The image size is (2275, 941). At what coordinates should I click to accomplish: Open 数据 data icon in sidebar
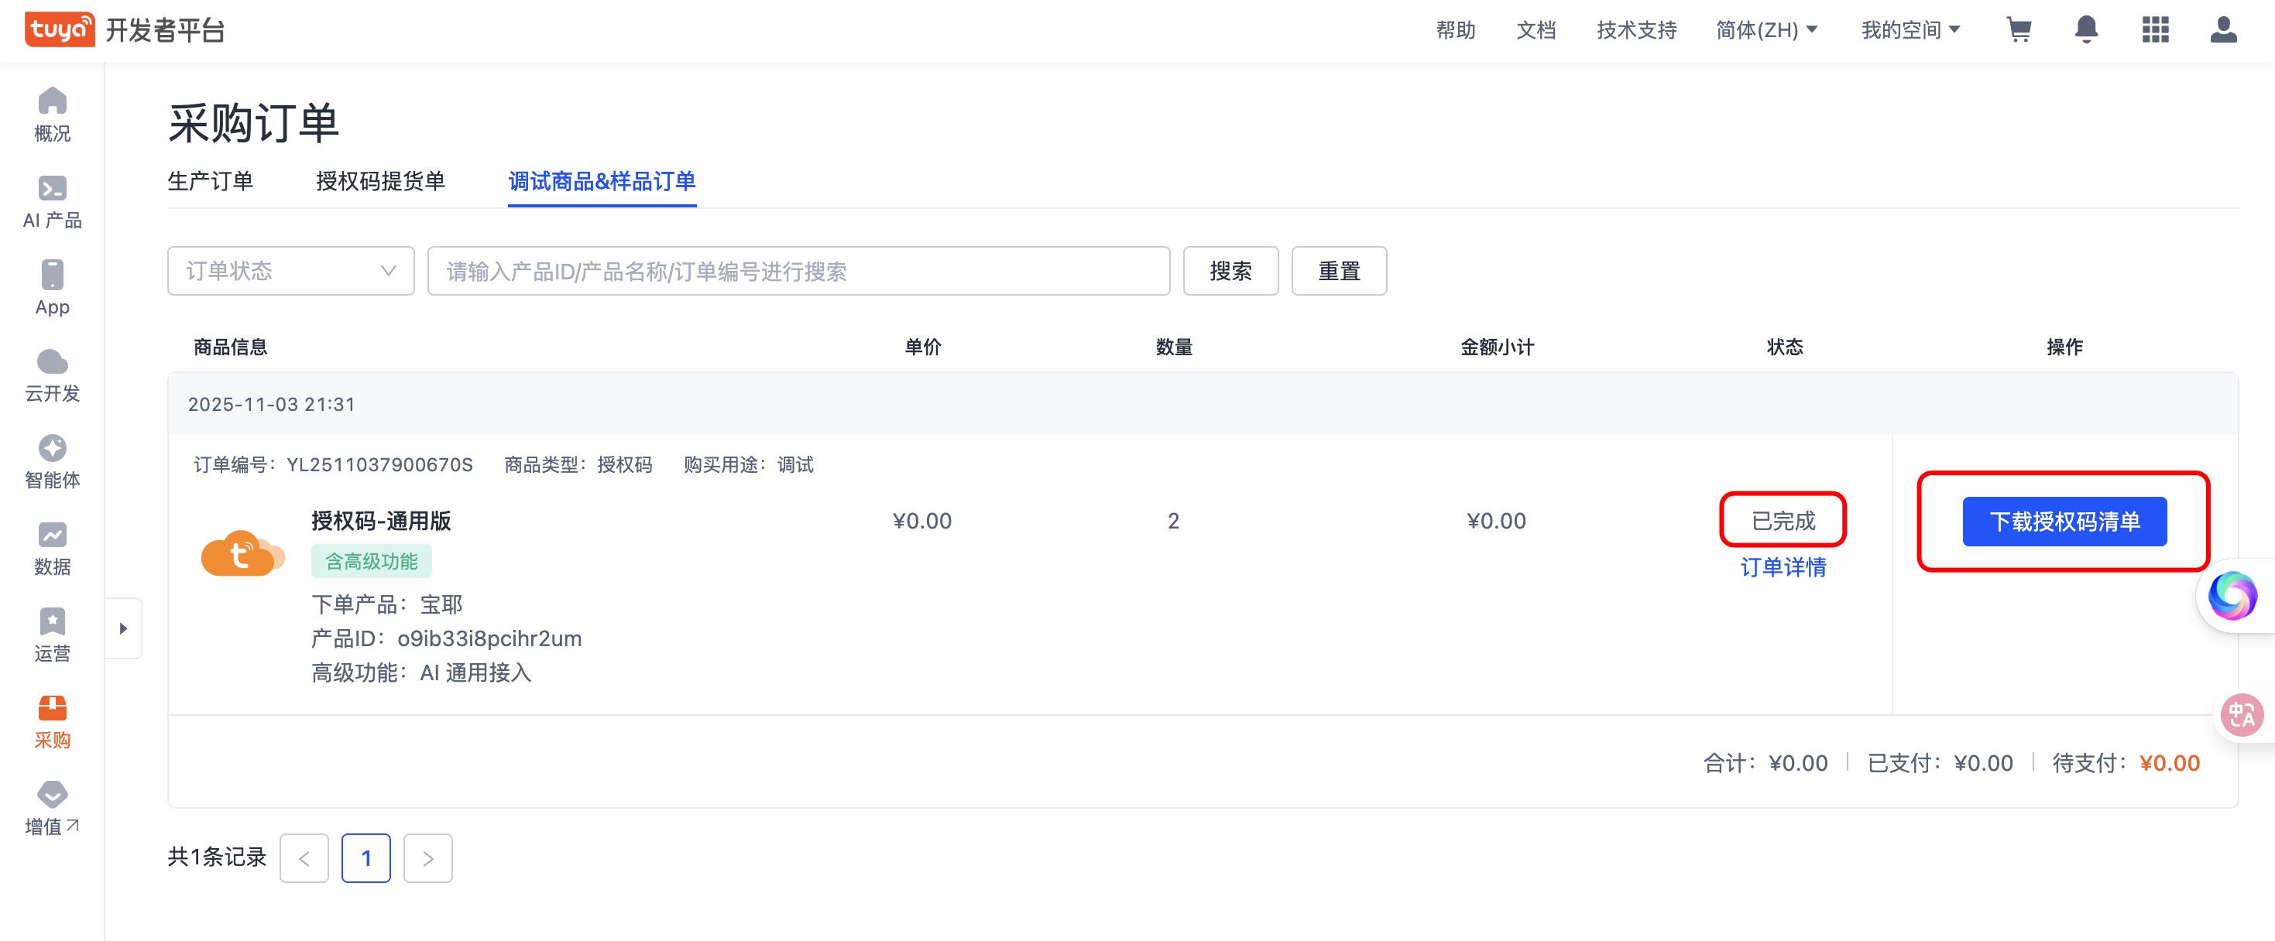[x=52, y=548]
